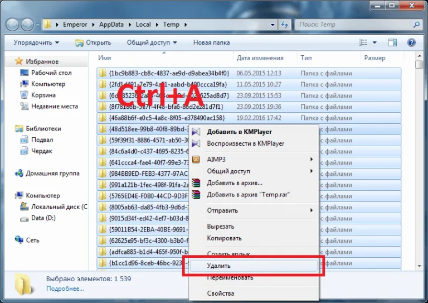Click the KMPlayer icon beside Воспроизвести в KMPlayer
This screenshot has height=303, width=428.
click(196, 143)
